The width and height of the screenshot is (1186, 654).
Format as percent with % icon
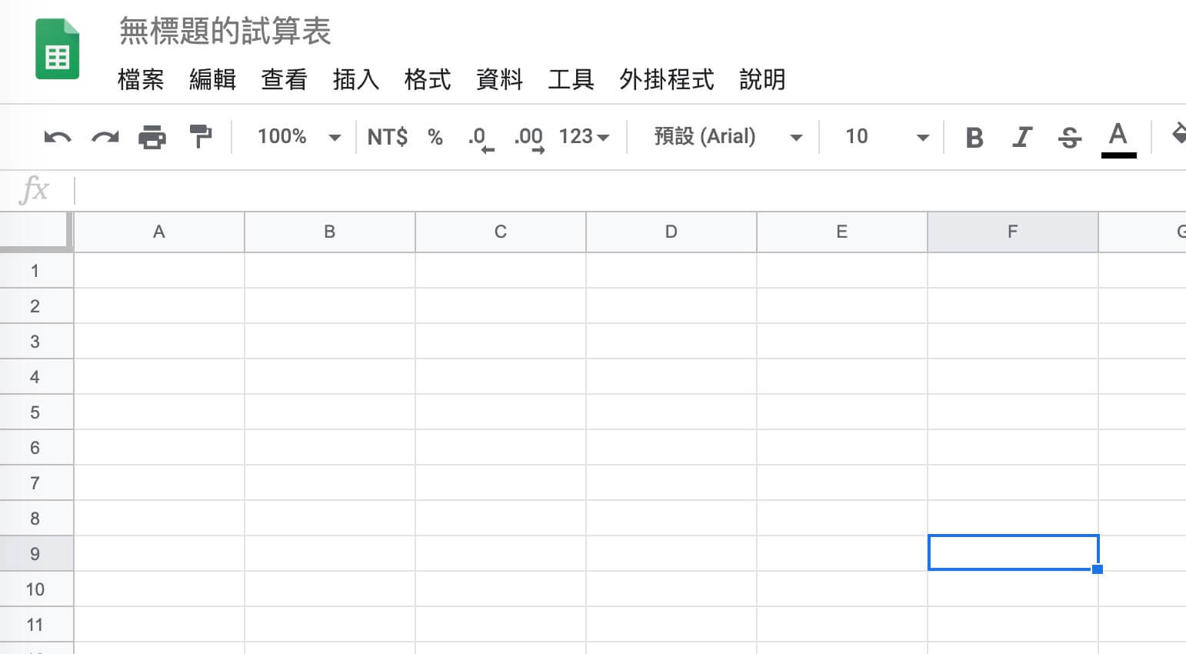435,137
